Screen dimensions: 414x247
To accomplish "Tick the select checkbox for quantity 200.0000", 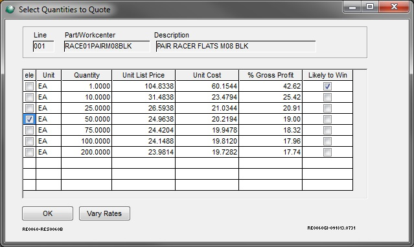I will pos(29,152).
